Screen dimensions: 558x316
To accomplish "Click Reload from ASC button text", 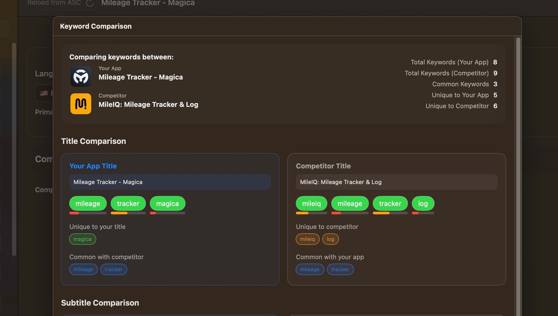I will pyautogui.click(x=54, y=3).
